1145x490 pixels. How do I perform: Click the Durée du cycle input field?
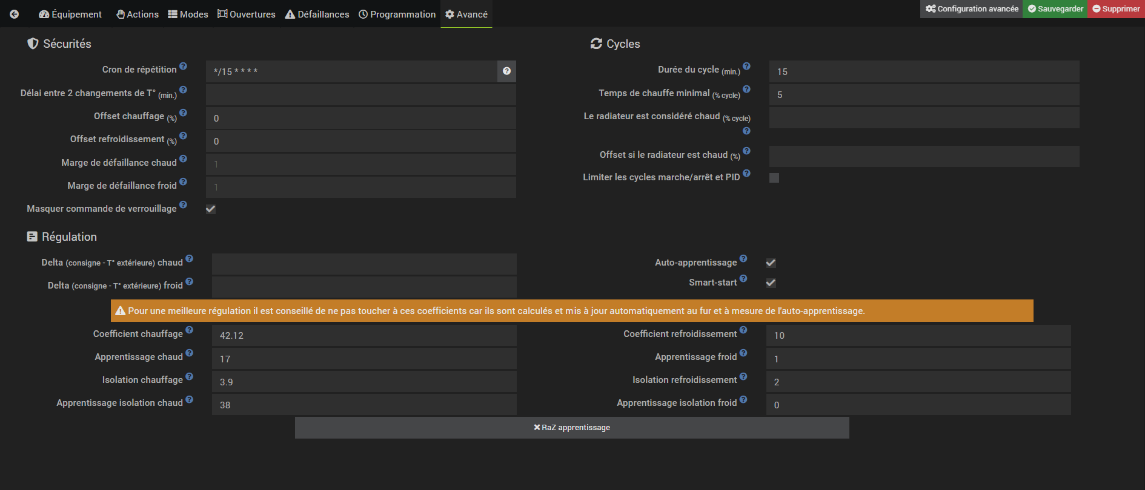coord(924,71)
